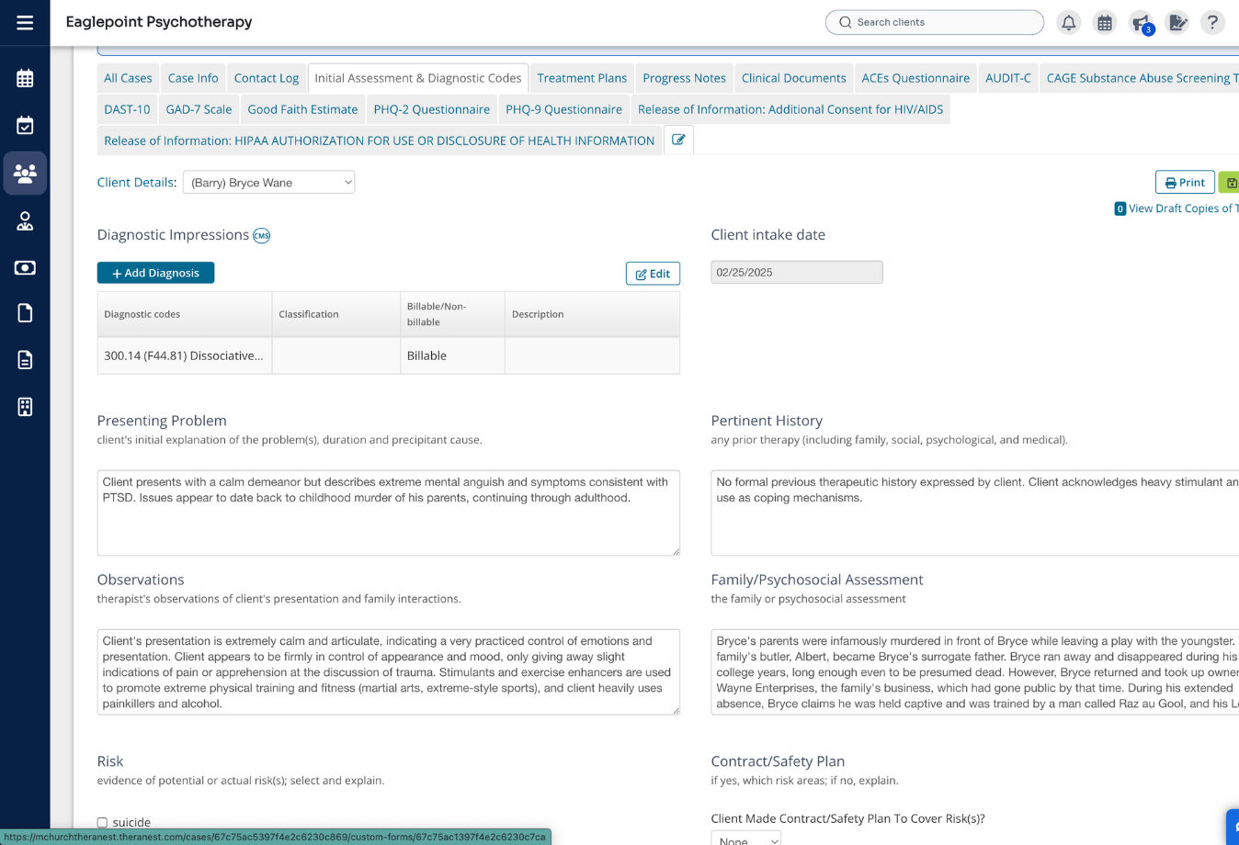Go to the Clients section in the sidebar

tap(25, 174)
